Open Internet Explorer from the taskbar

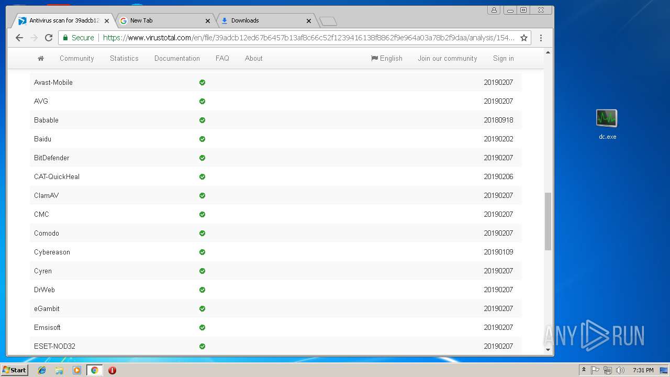(42, 370)
